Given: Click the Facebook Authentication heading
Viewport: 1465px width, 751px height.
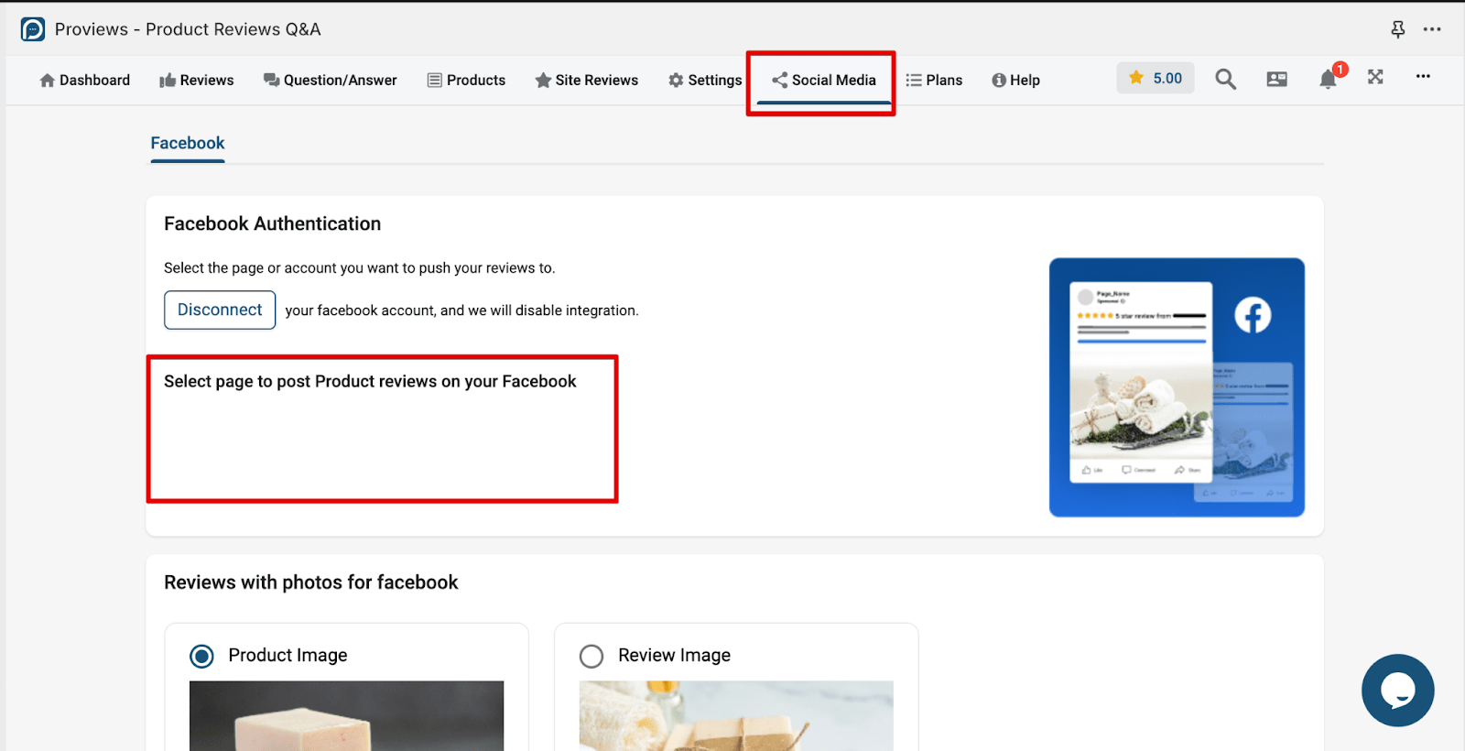Looking at the screenshot, I should (x=272, y=223).
